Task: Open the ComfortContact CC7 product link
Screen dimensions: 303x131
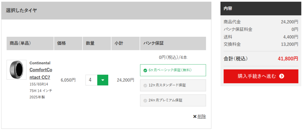Action: (x=41, y=74)
